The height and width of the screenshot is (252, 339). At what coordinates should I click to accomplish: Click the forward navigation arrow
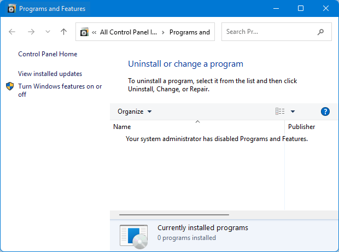(31, 32)
